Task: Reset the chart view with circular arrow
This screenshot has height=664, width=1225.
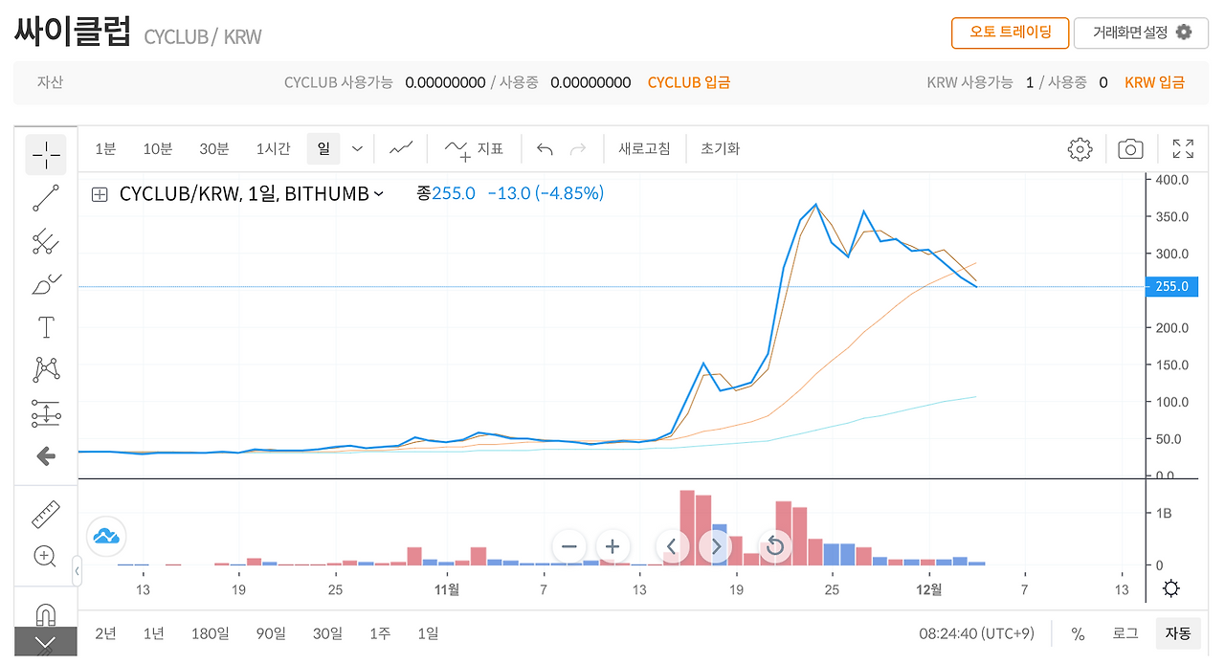Action: click(775, 547)
